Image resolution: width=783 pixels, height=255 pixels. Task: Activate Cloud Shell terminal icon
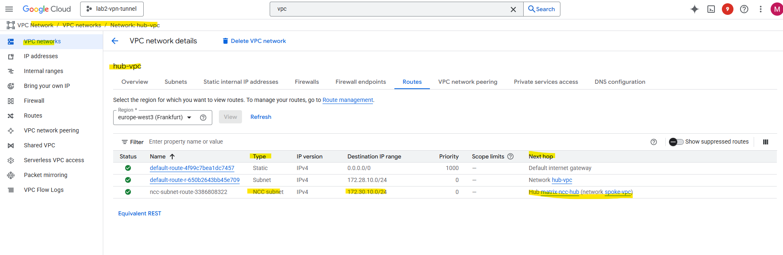coord(711,9)
